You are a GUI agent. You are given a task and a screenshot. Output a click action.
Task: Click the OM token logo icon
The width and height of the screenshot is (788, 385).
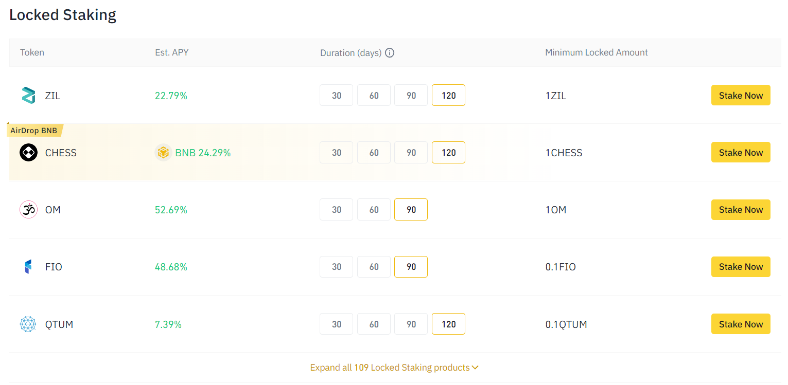[x=28, y=210]
